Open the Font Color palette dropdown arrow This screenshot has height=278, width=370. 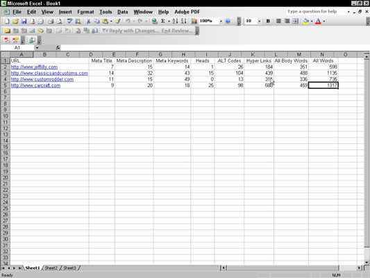click(324, 22)
